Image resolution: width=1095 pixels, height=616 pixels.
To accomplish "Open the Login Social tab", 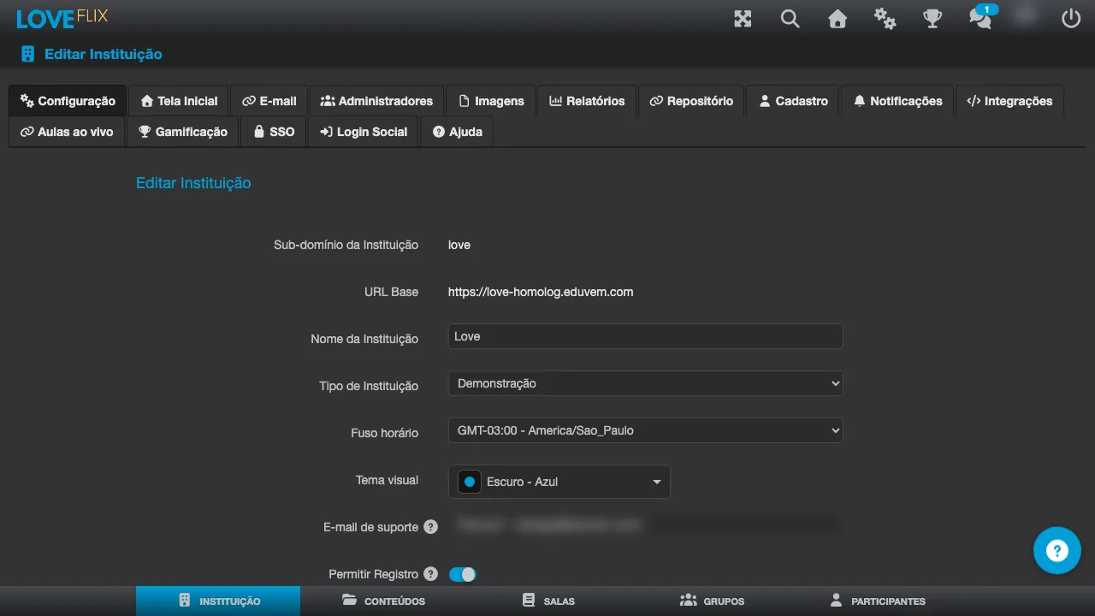I will click(364, 132).
